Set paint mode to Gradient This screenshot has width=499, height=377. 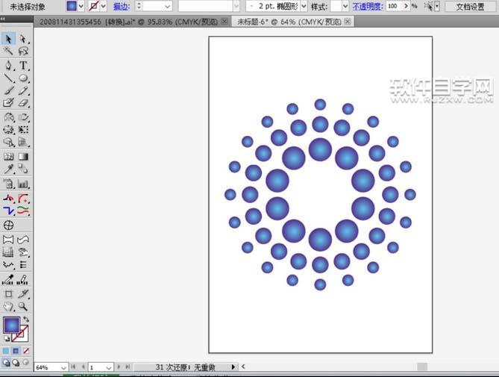(x=16, y=351)
